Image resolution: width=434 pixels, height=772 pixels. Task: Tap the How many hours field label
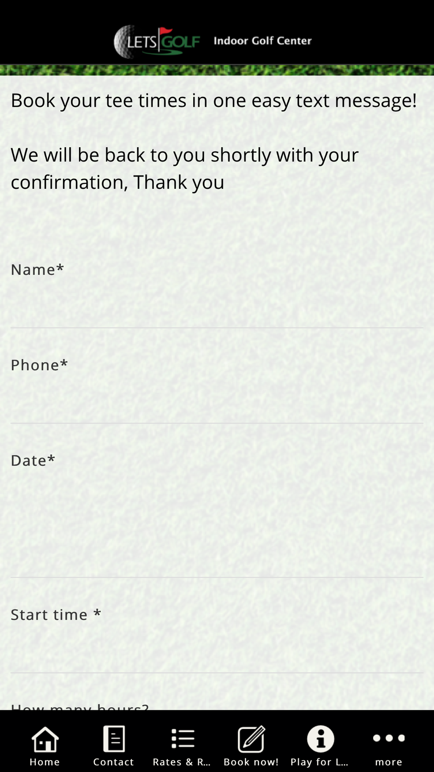pyautogui.click(x=80, y=706)
